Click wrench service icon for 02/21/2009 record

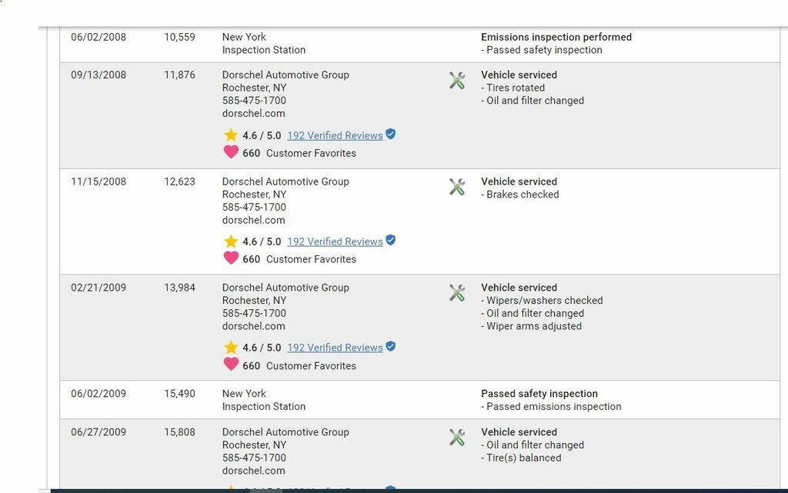457,293
